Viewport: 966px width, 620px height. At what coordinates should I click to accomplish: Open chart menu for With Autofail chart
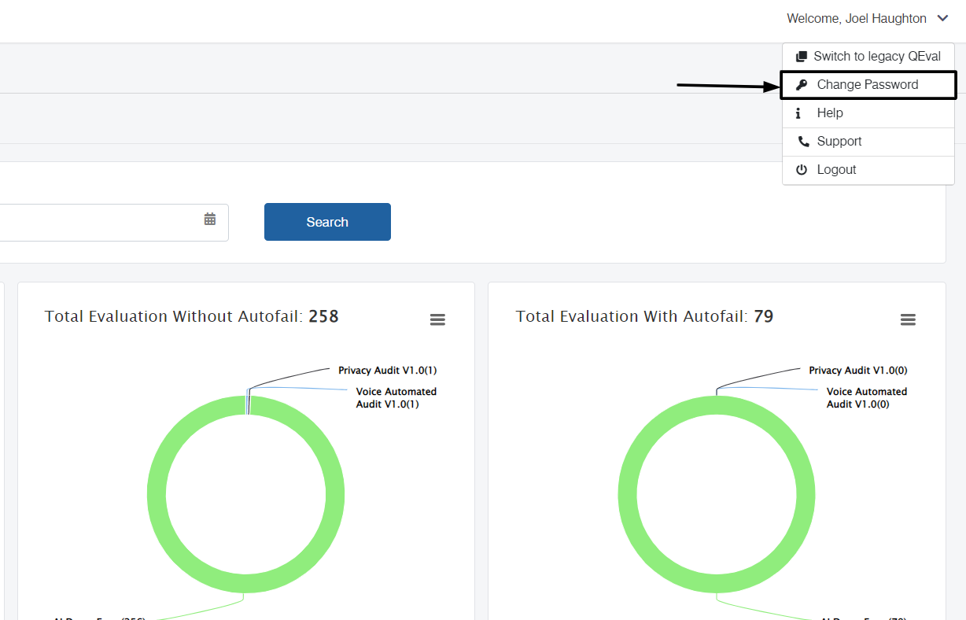[x=908, y=319]
